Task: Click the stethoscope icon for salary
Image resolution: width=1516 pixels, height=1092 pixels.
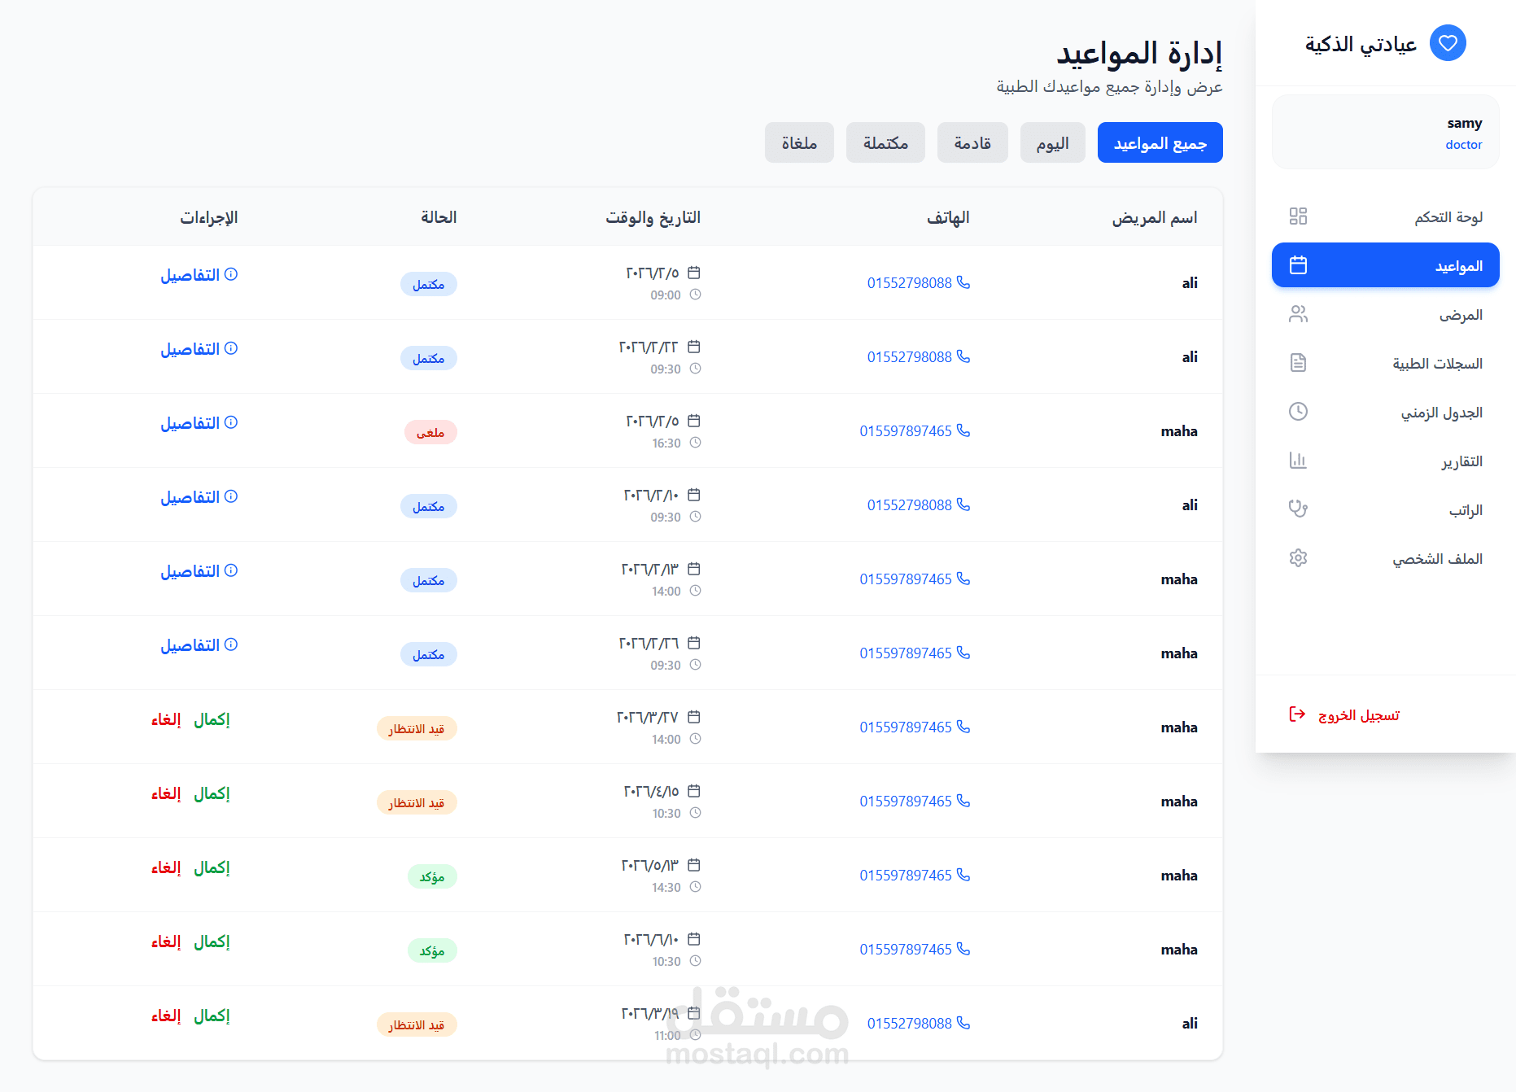Action: 1298,509
